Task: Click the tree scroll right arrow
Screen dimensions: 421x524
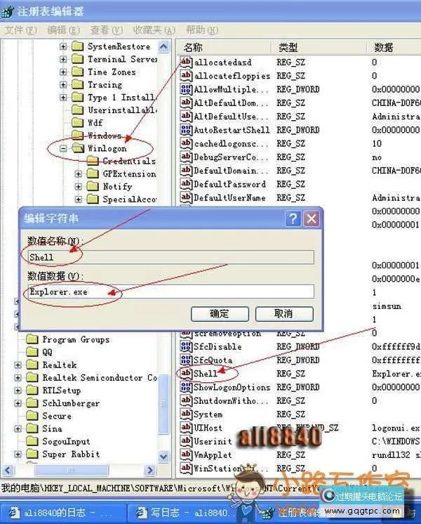Action: 150,470
